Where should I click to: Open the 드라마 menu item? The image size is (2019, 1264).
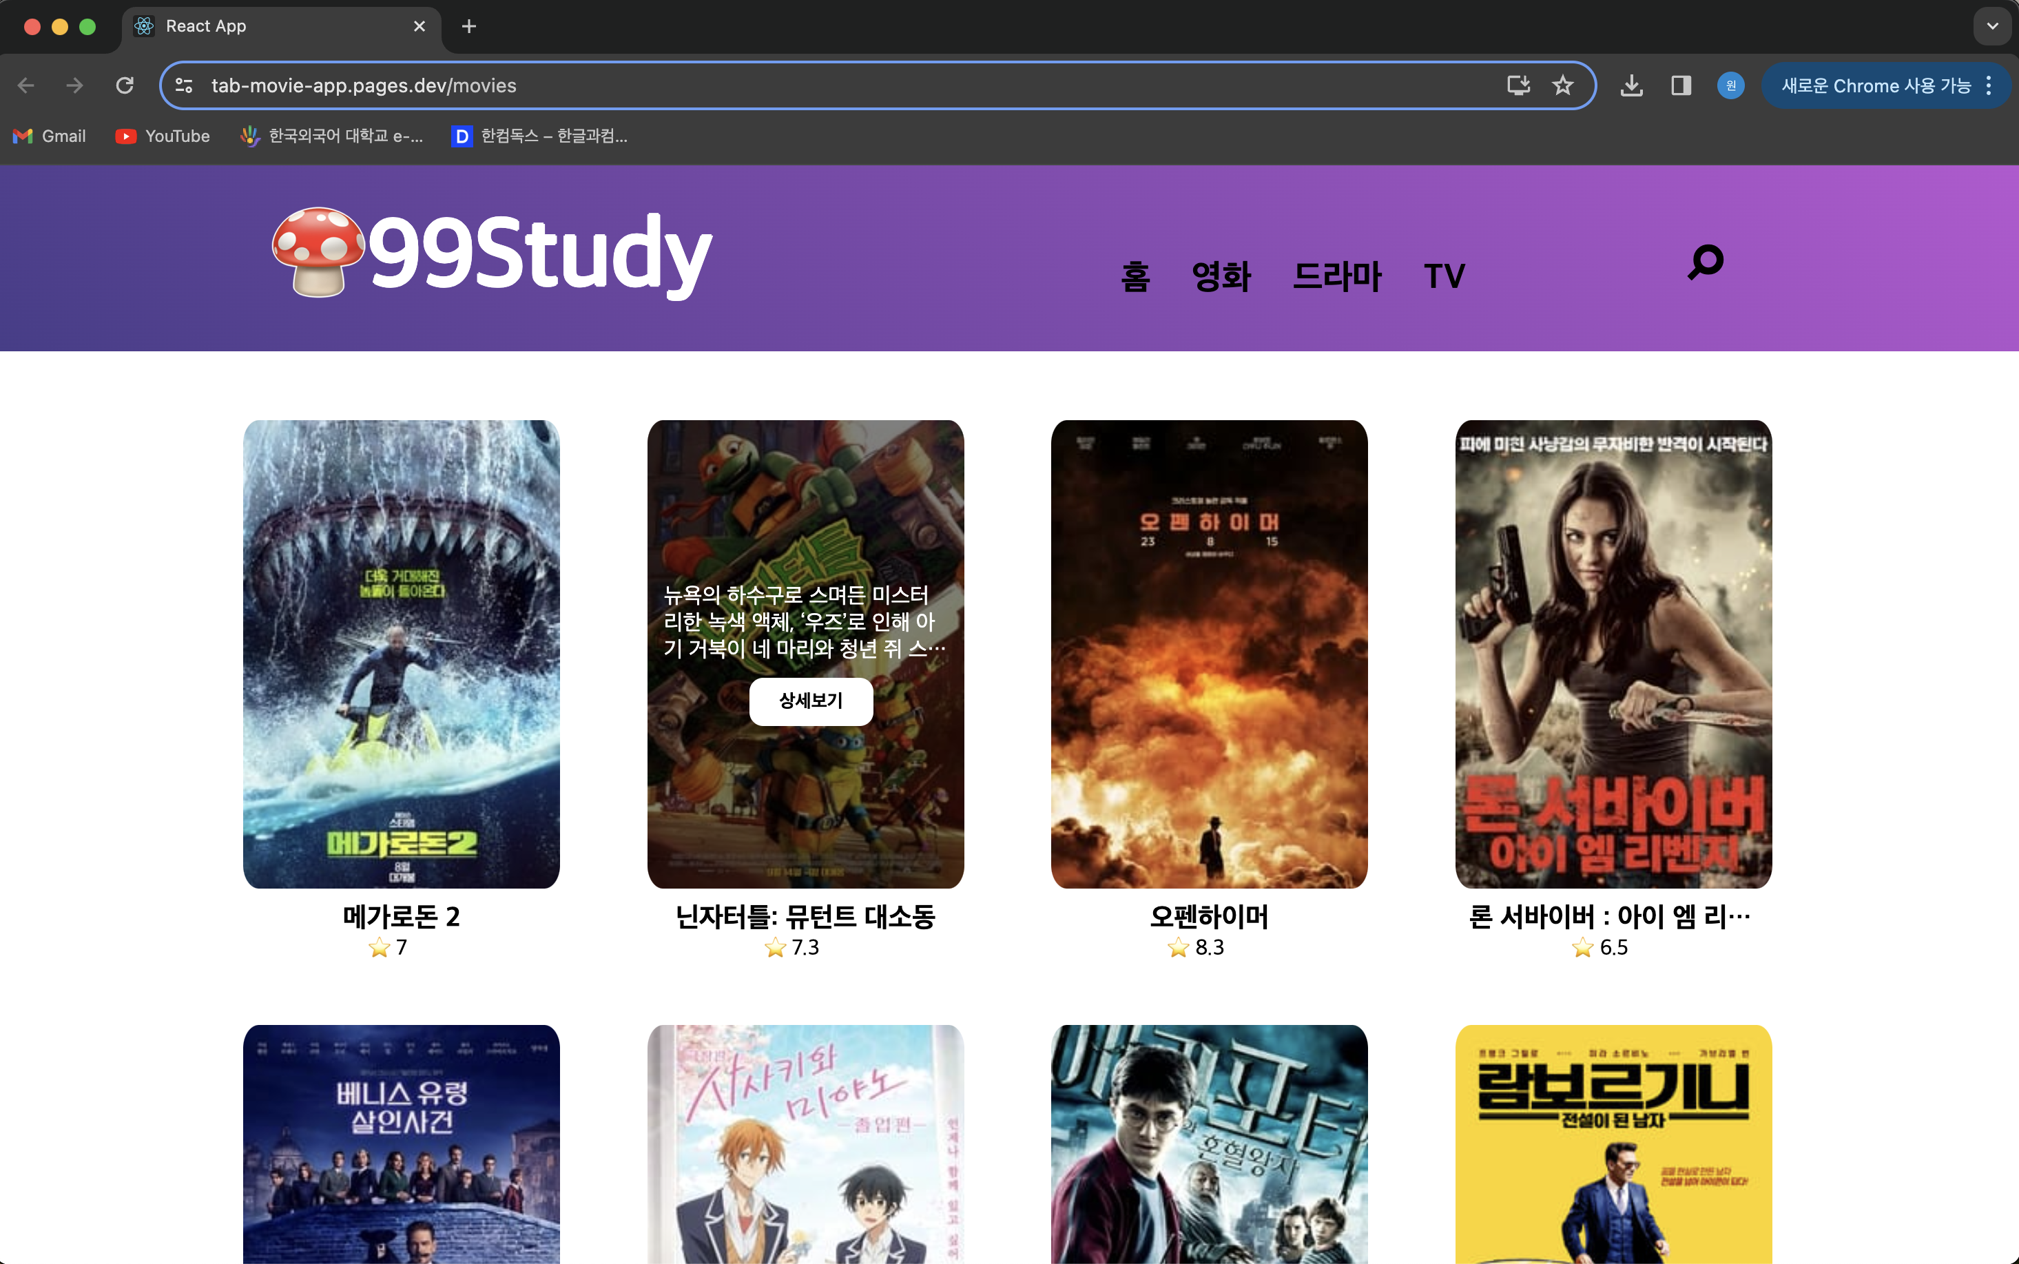(x=1337, y=276)
